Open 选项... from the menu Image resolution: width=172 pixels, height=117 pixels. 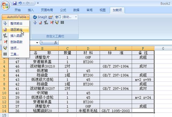tap(16, 48)
